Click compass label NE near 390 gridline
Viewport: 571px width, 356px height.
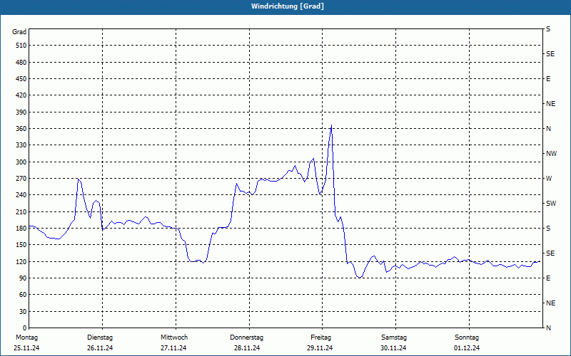tap(550, 104)
